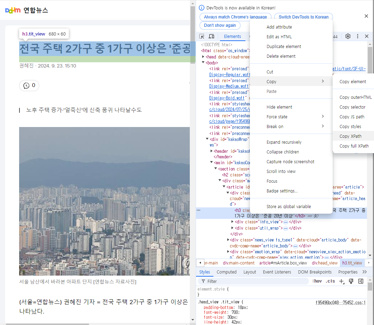Open the Properties tab
This screenshot has width=374, height=325.
(348, 272)
